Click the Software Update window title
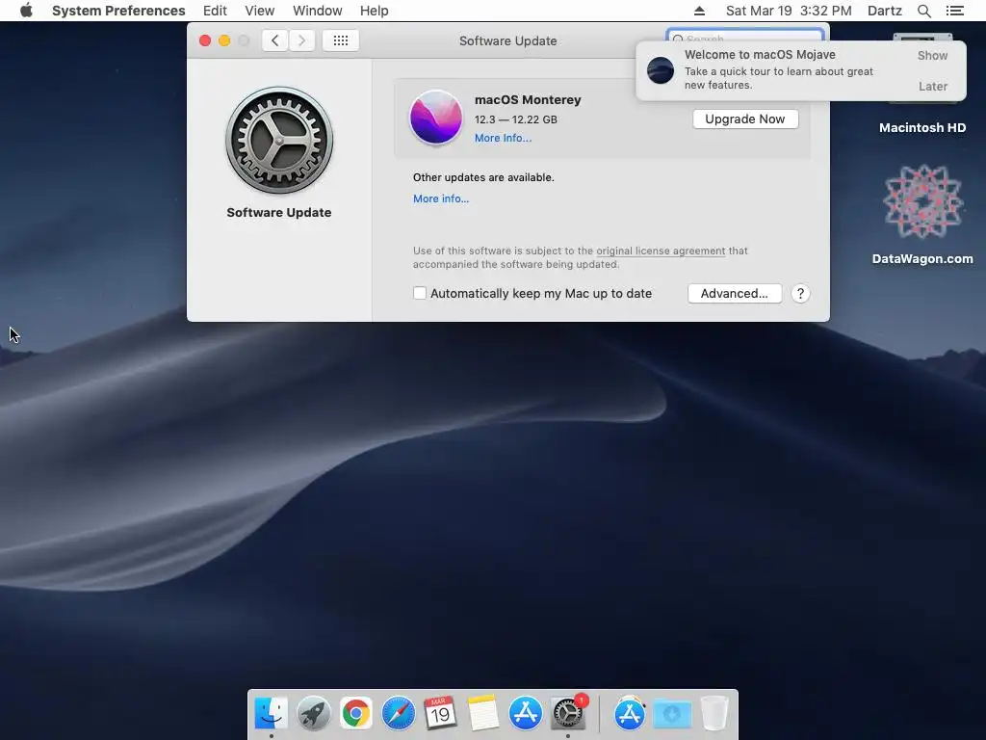The height and width of the screenshot is (740, 986). click(508, 40)
